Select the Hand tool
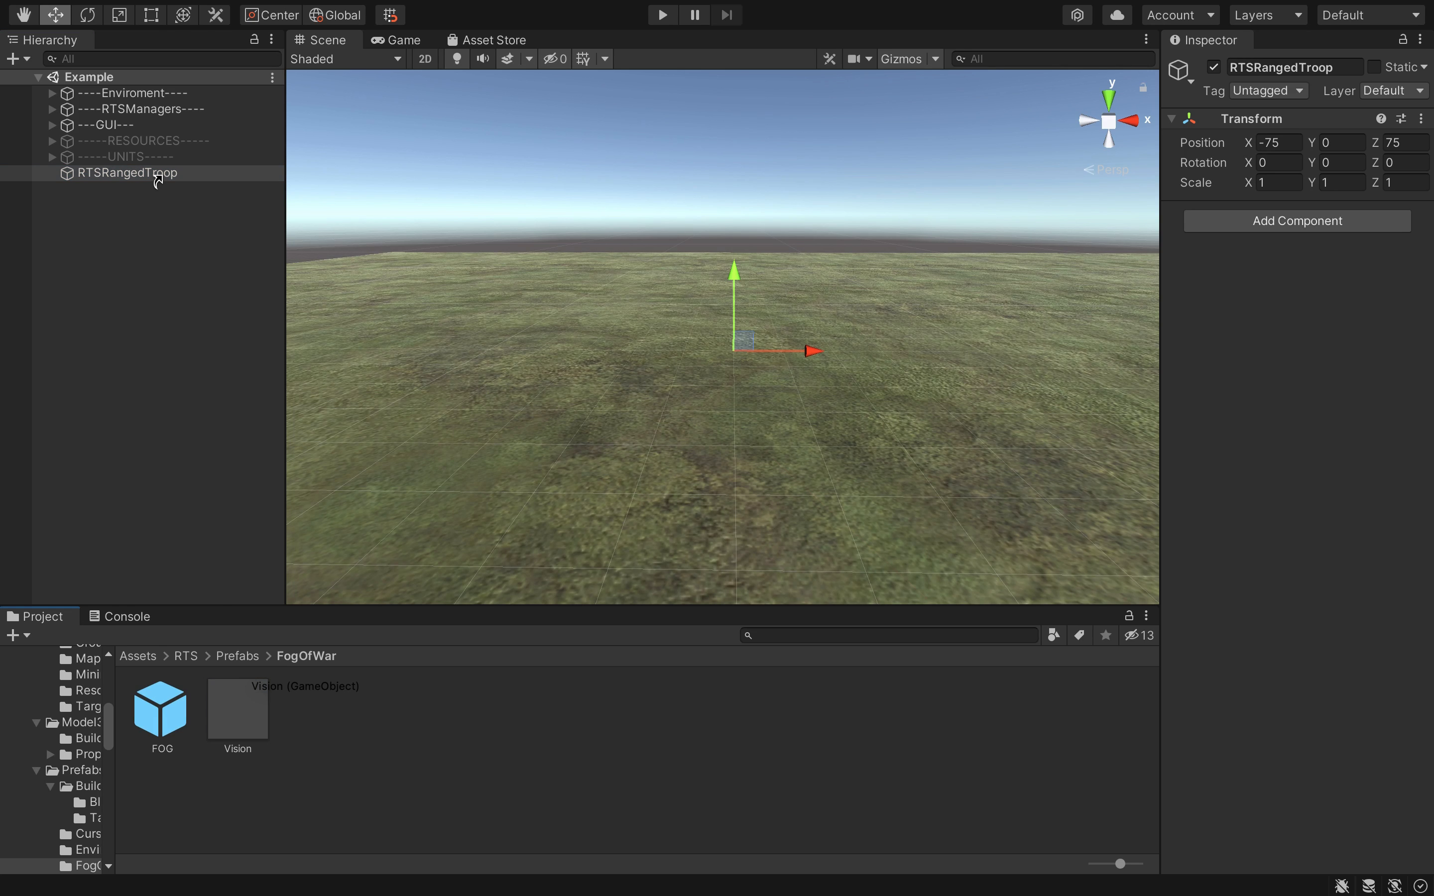Viewport: 1434px width, 896px height. tap(24, 15)
